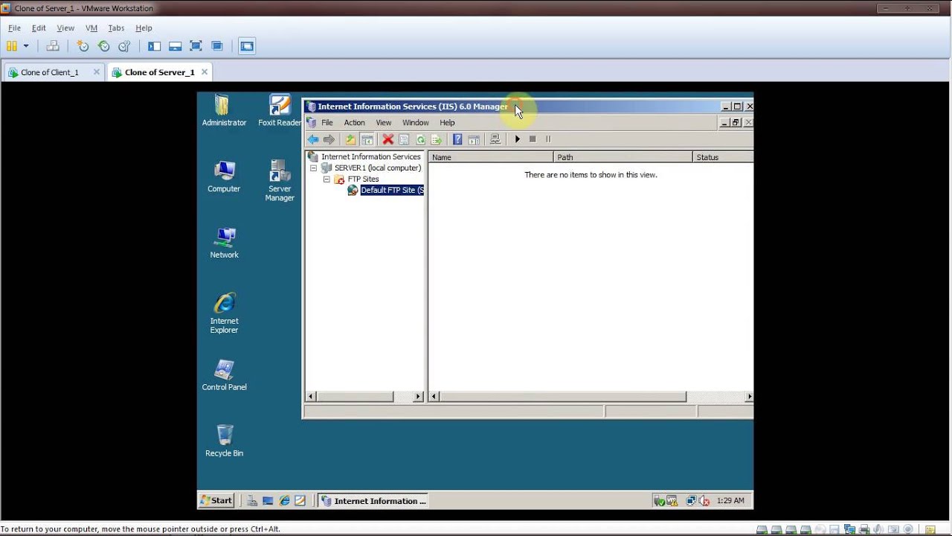This screenshot has width=952, height=536.
Task: Click the icon right of the Help icon
Action: (x=474, y=139)
